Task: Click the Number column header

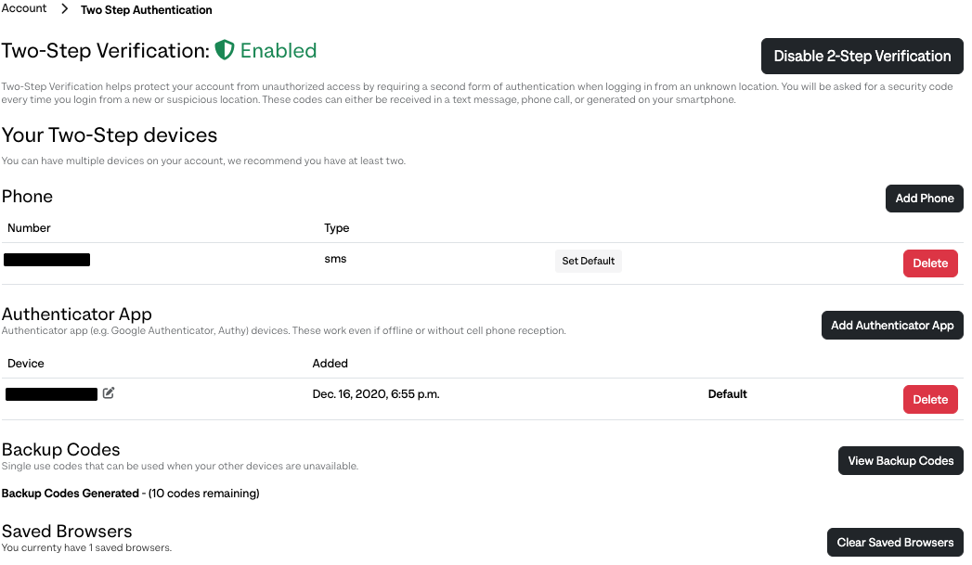Action: pyautogui.click(x=29, y=228)
